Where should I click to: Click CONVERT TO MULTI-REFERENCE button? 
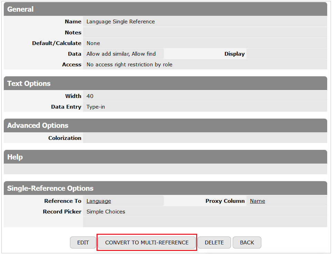[x=147, y=242]
